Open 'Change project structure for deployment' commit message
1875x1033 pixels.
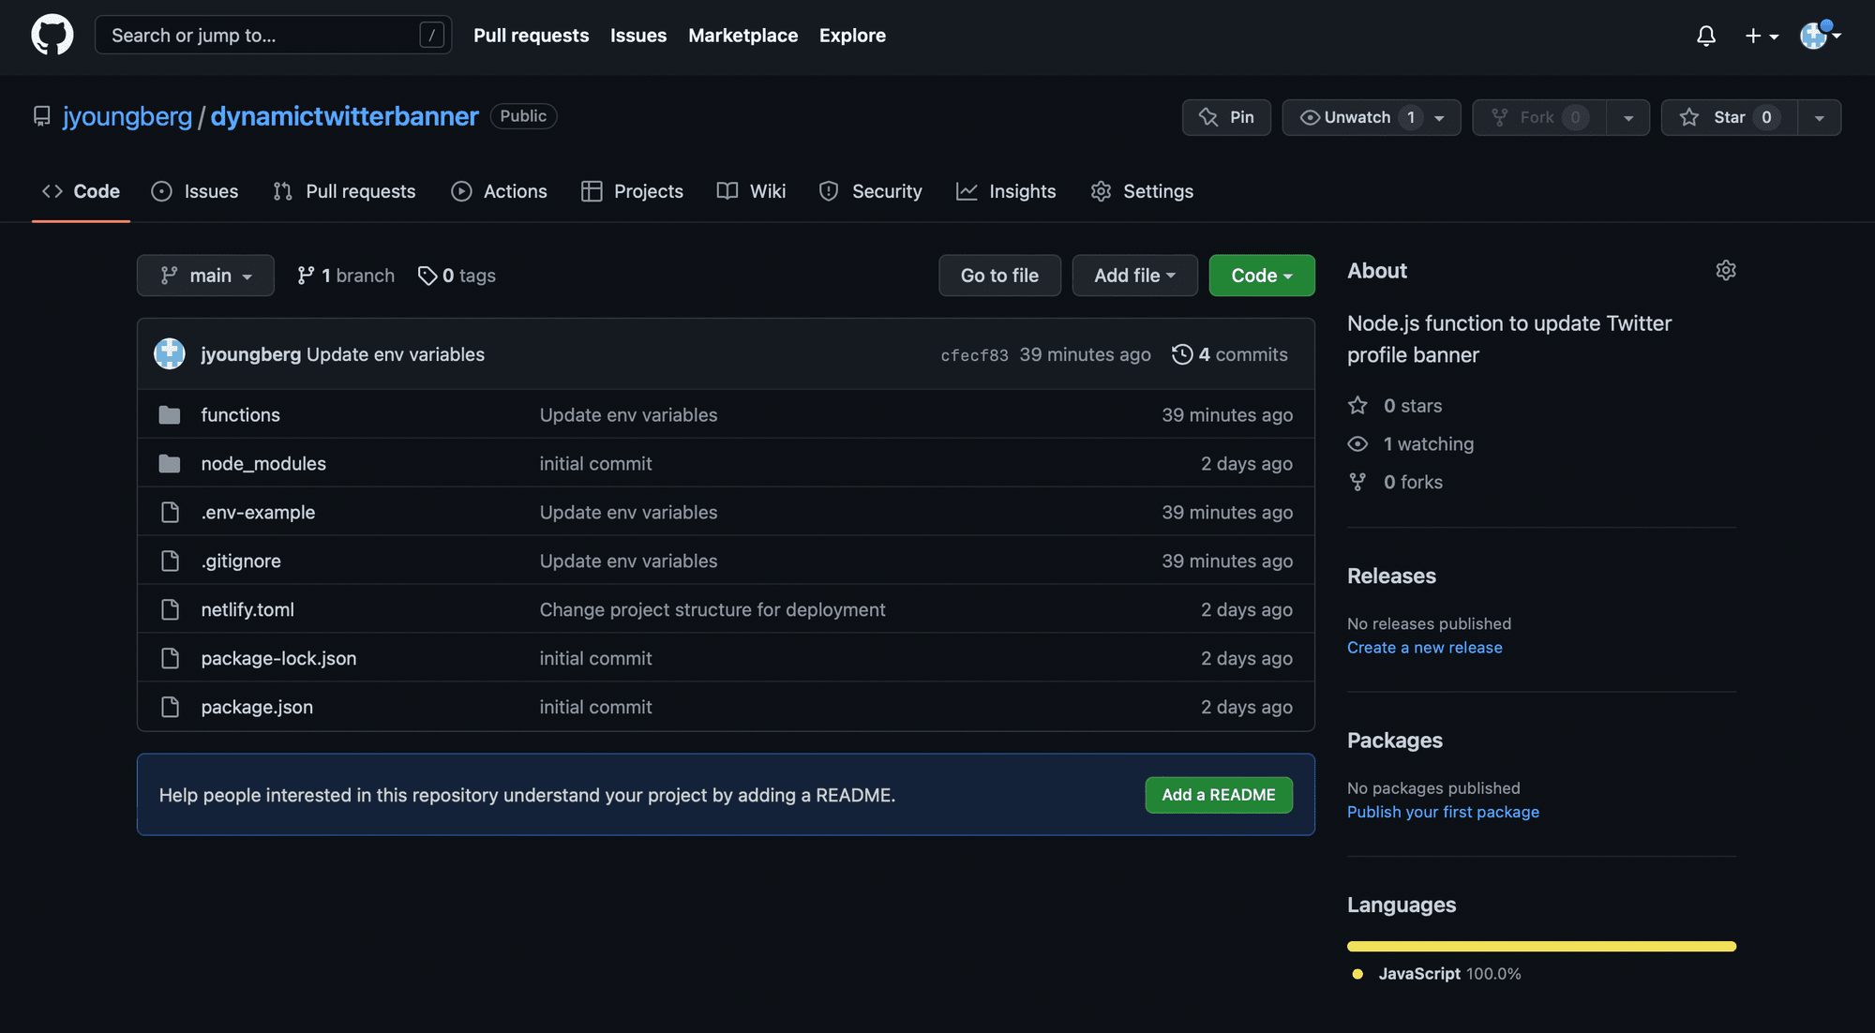click(712, 609)
